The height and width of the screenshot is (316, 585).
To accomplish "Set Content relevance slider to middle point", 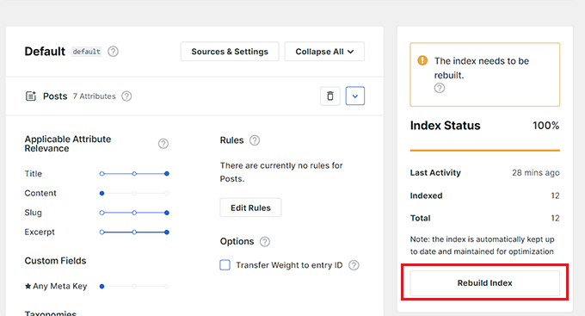I will (134, 194).
